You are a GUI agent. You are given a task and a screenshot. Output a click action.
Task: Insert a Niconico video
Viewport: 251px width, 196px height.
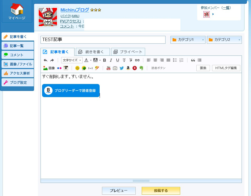coord(115,68)
